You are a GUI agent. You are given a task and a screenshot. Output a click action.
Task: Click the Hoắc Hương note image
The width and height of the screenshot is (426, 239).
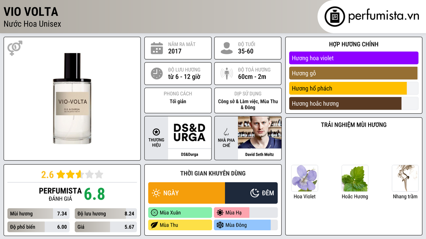(x=355, y=178)
